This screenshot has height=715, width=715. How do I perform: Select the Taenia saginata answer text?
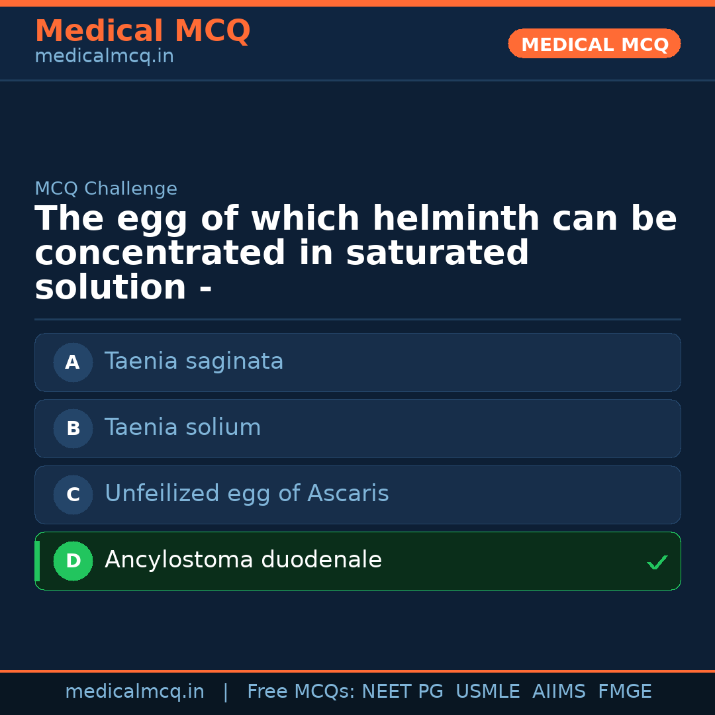194,361
